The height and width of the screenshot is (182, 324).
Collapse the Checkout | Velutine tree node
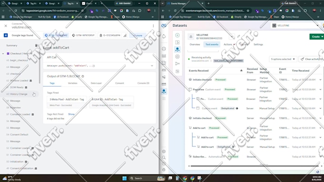(3, 54)
